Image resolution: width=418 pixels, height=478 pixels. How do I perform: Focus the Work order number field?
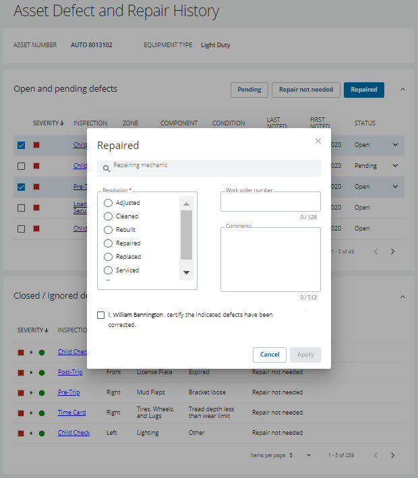[270, 202]
